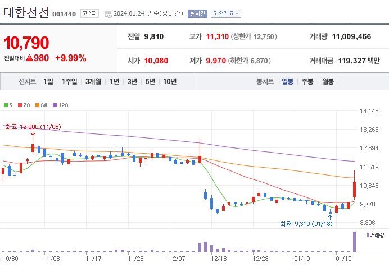This screenshot has width=389, height=272.
Task: Click the 8,896 price axis label
Action: coord(368,223)
